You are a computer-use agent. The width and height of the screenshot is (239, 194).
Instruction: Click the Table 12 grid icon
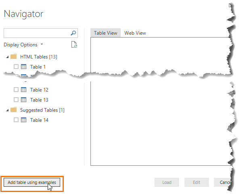[24, 90]
